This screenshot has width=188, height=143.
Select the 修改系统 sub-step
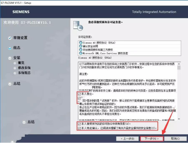[24, 68]
